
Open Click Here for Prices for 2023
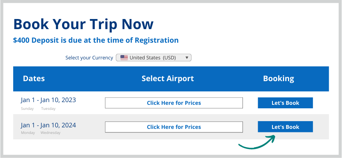click(174, 103)
